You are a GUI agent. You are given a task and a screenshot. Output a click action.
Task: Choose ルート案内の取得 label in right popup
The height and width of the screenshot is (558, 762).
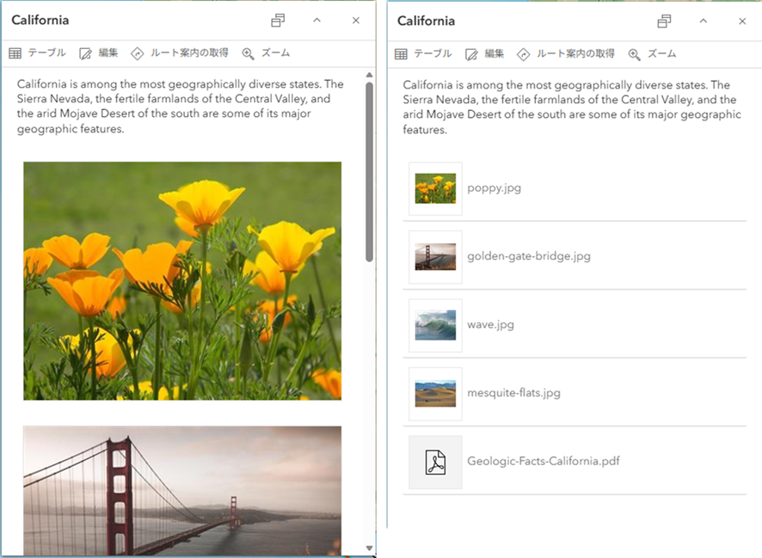coord(575,54)
